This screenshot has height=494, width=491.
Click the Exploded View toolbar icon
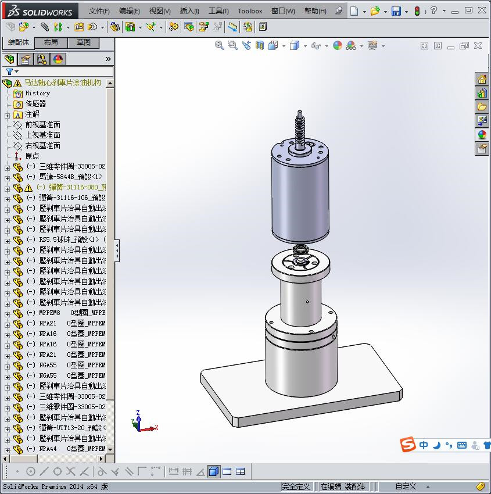click(x=204, y=27)
